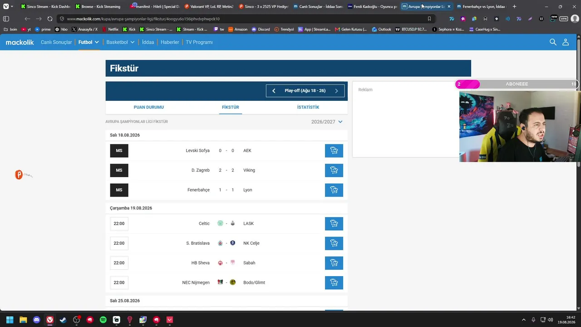The width and height of the screenshot is (581, 327).
Task: Open the Outlook bookmark
Action: pyautogui.click(x=381, y=30)
